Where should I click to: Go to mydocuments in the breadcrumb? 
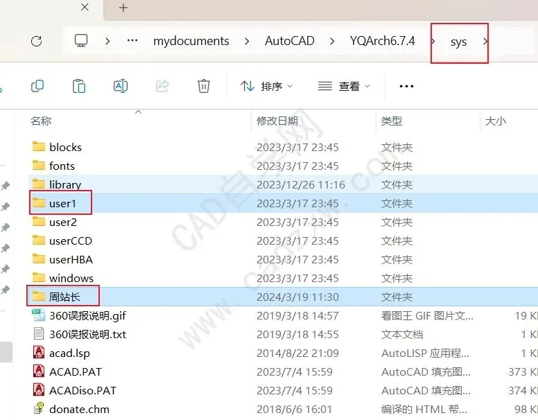pos(191,41)
